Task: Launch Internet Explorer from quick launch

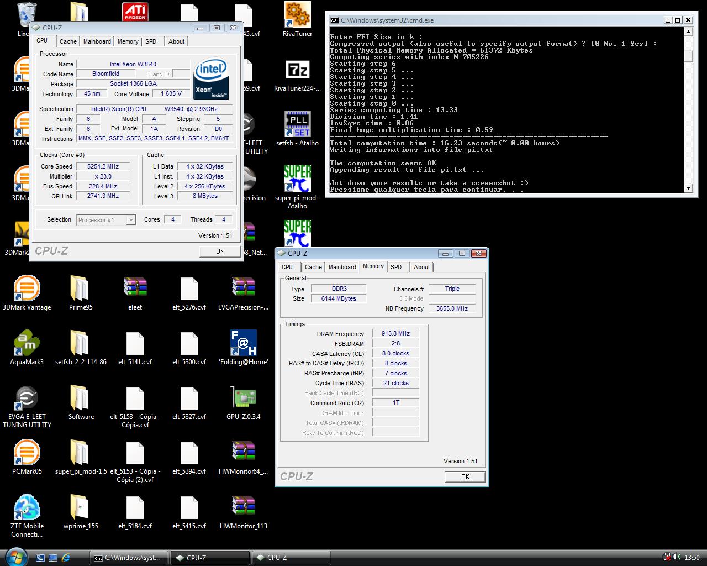Action: (x=66, y=558)
